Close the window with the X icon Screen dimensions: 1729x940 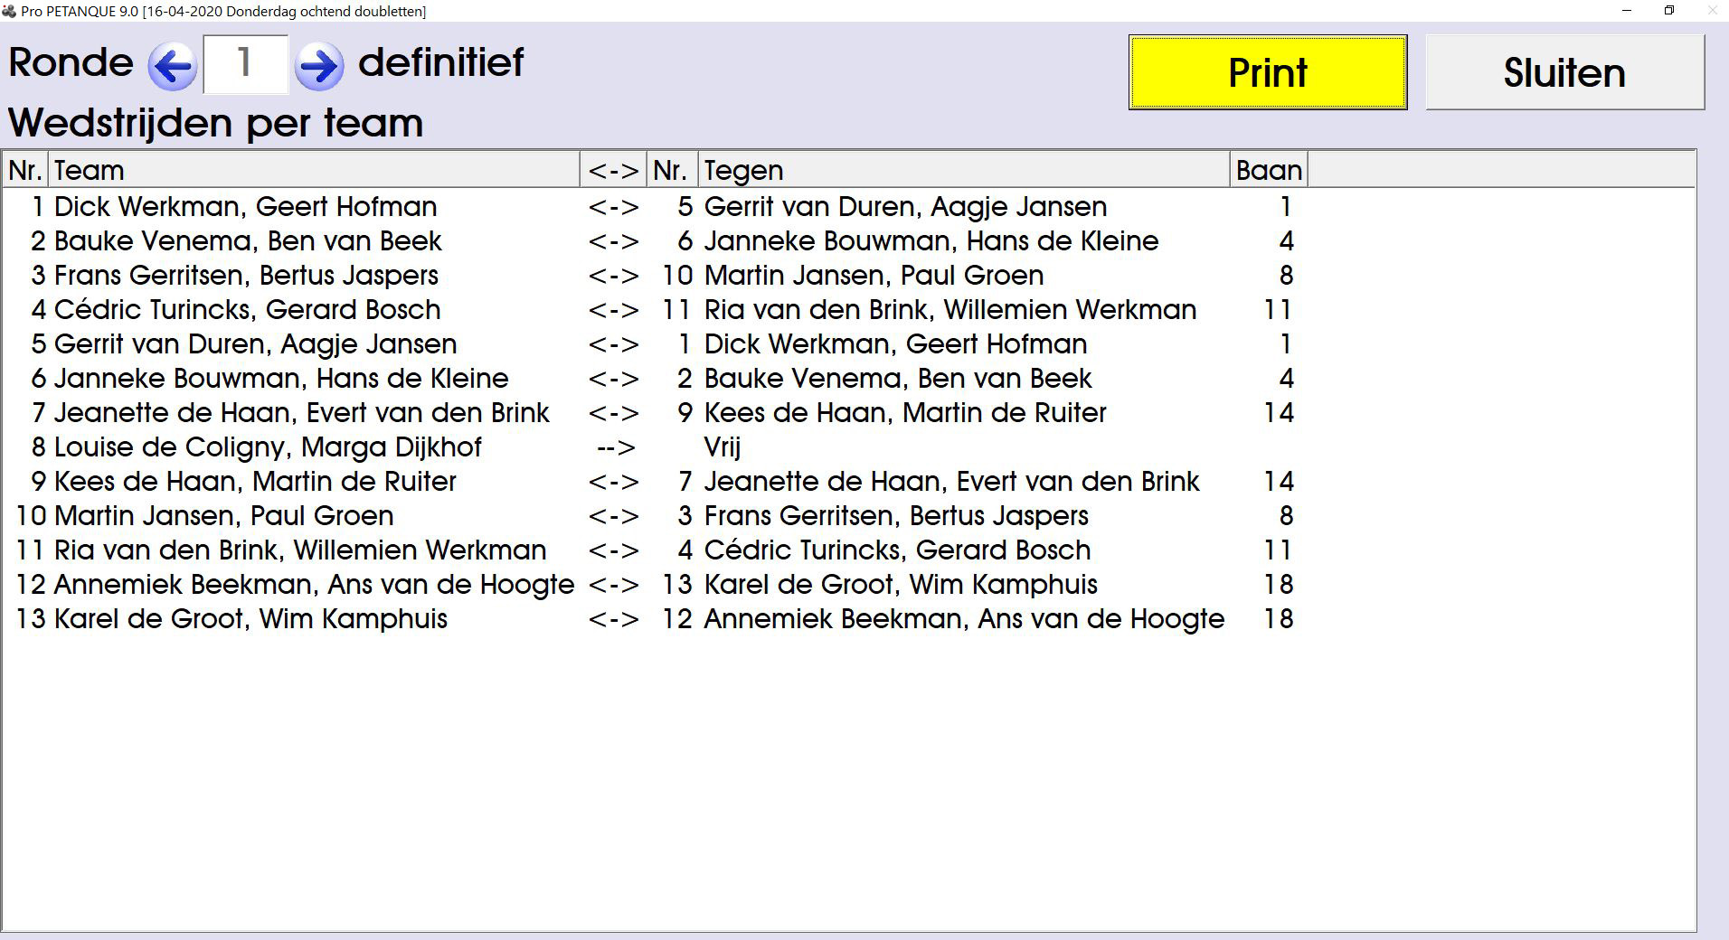click(x=1712, y=11)
